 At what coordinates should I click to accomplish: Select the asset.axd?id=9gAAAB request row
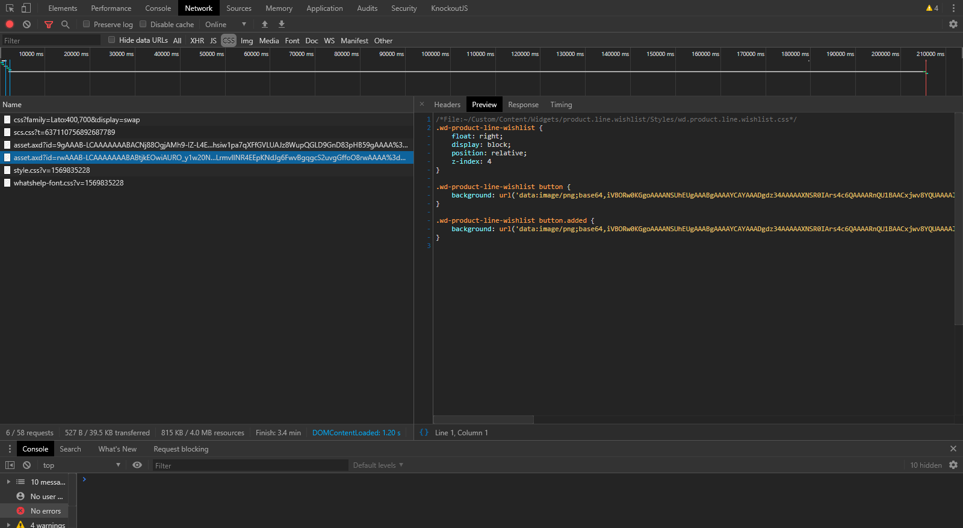point(206,145)
